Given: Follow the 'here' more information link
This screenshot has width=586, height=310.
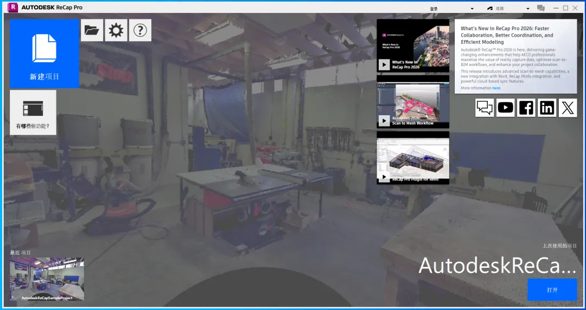Looking at the screenshot, I should click(x=496, y=88).
